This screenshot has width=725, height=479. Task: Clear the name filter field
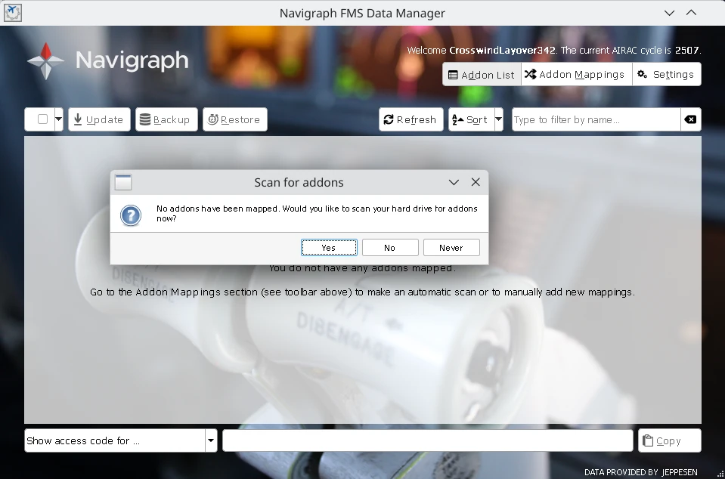click(x=690, y=119)
